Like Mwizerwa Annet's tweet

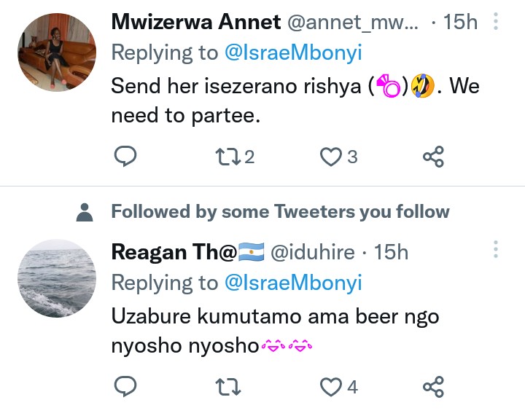[x=332, y=156]
